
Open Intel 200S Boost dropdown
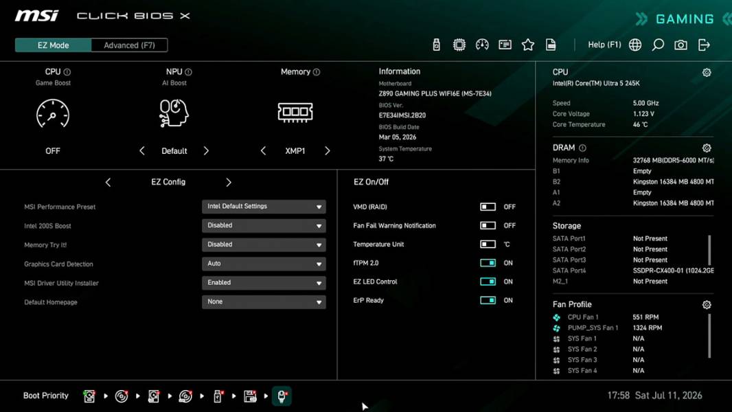(264, 225)
